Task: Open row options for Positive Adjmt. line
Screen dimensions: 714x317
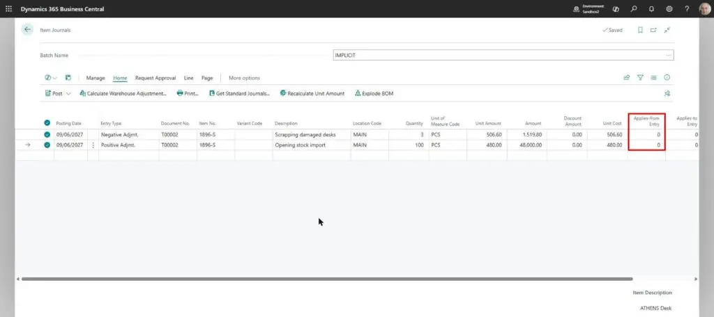Action: pos(93,145)
